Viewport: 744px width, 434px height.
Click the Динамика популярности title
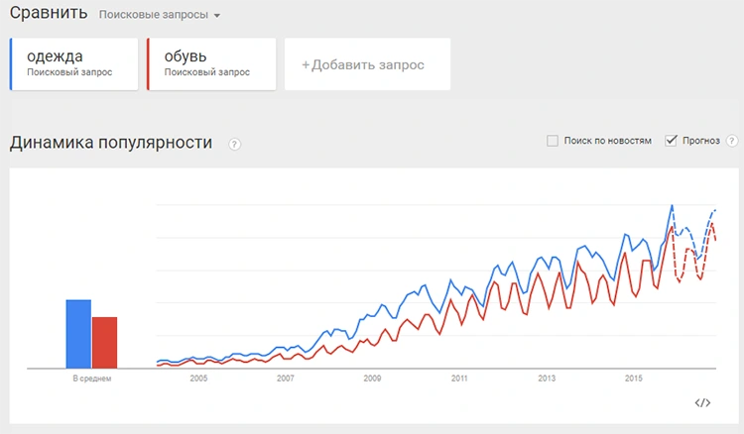111,143
